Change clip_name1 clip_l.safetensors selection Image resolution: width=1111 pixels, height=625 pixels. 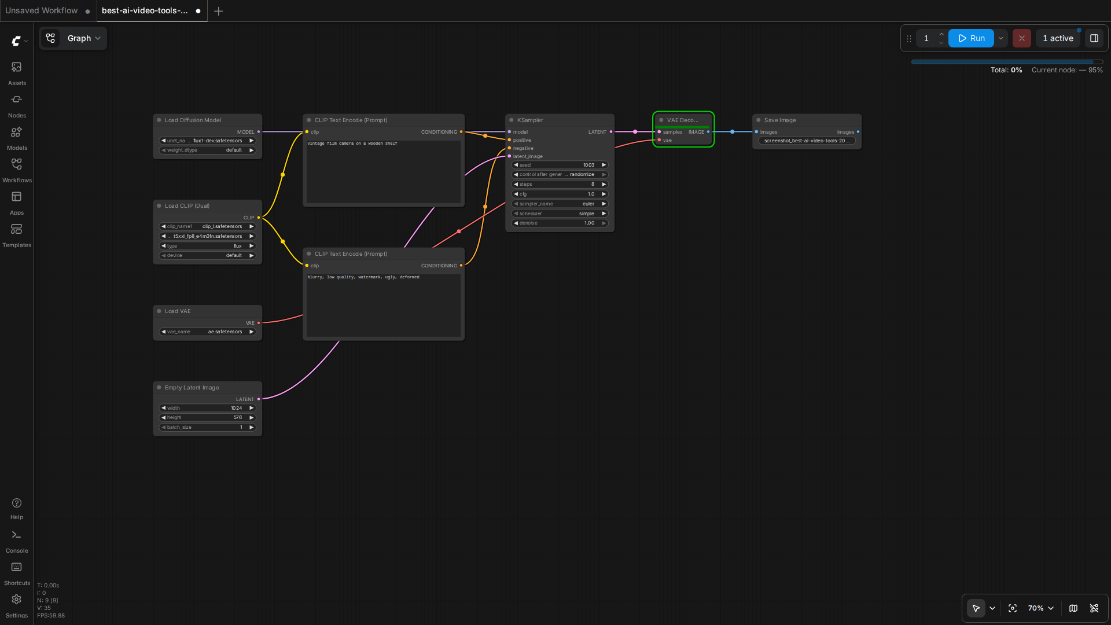[207, 226]
